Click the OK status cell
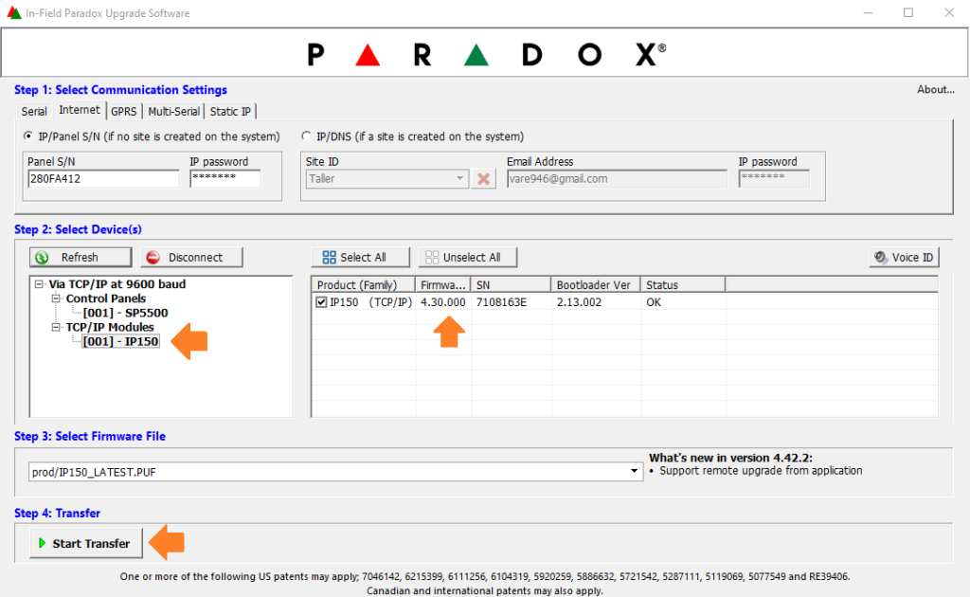The height and width of the screenshot is (597, 970). click(x=654, y=302)
